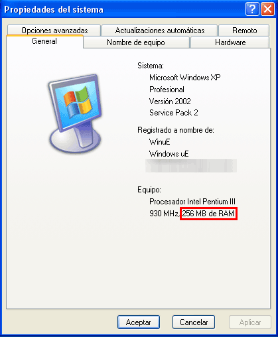The width and height of the screenshot is (278, 337).
Task: Click the Procesador Intel Pentium III text
Action: (192, 202)
